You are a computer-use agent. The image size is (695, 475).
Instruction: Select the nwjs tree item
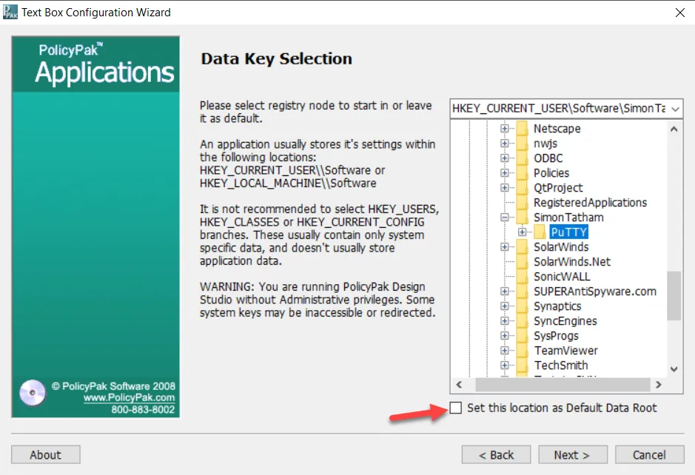(545, 143)
